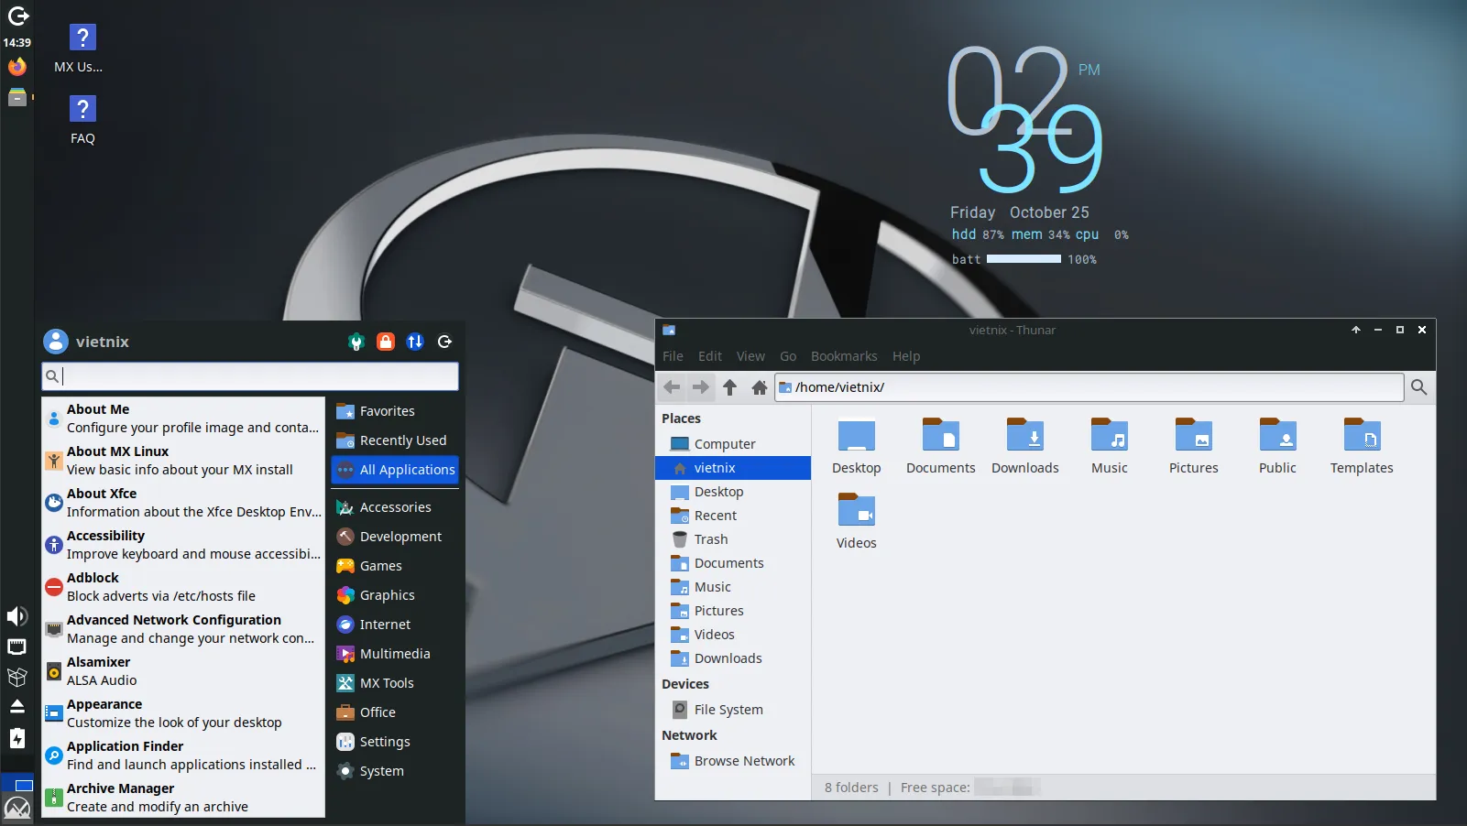Open the Documents folder icon in Thunar
Screen dimensions: 1467x826
[x=940, y=436]
